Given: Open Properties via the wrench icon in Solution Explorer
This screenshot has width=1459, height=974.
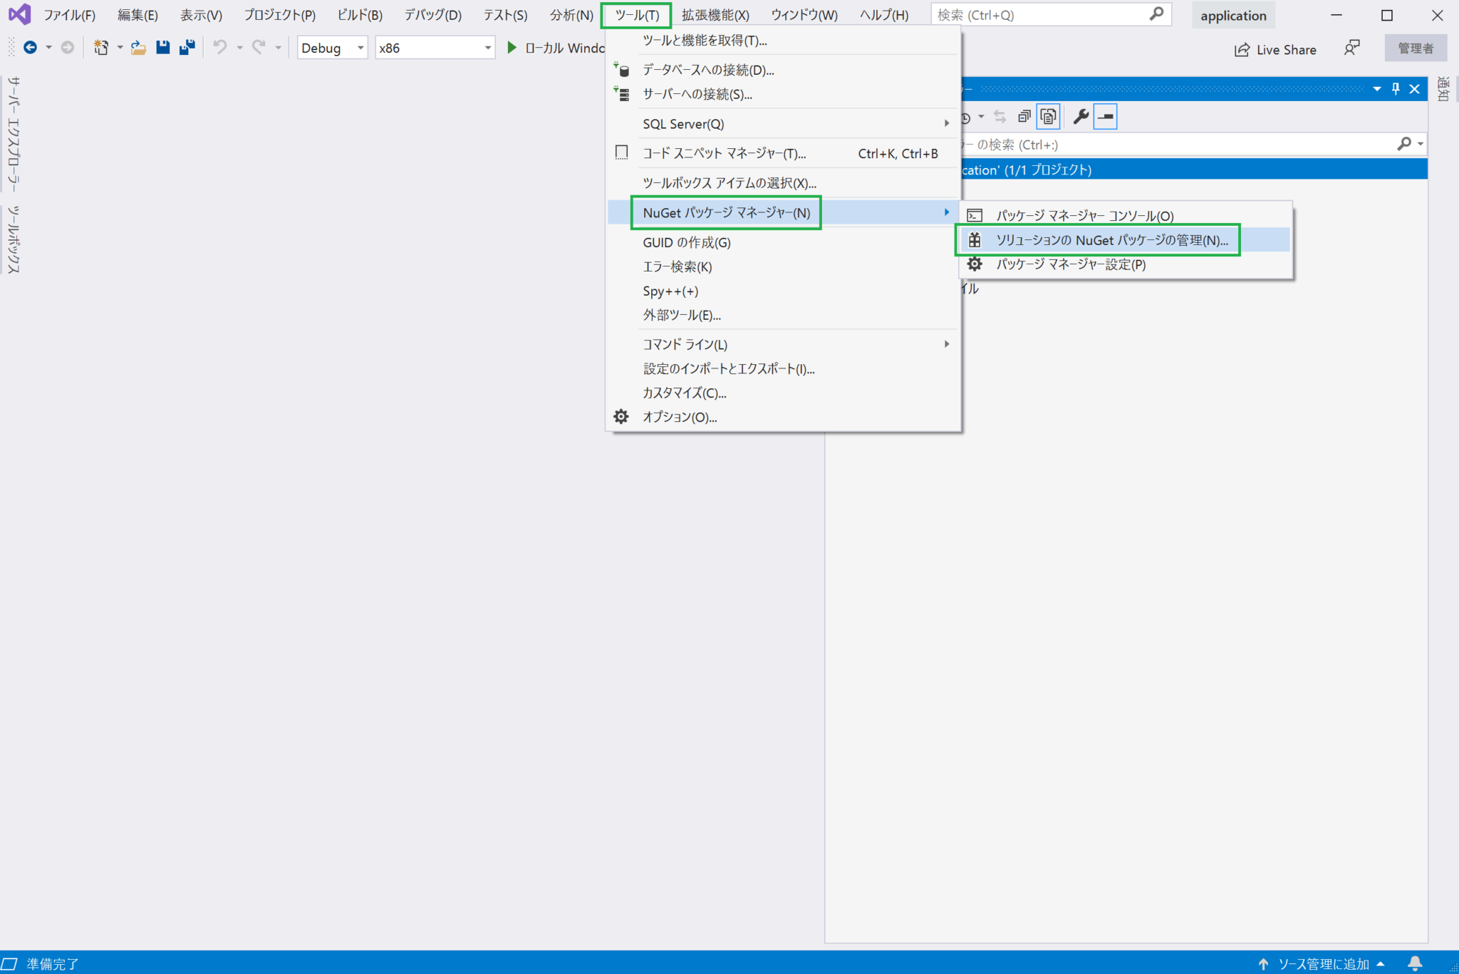Looking at the screenshot, I should [x=1080, y=116].
